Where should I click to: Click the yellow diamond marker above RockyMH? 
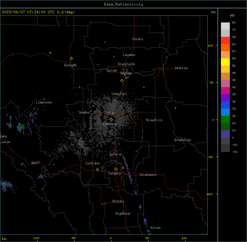71,59
